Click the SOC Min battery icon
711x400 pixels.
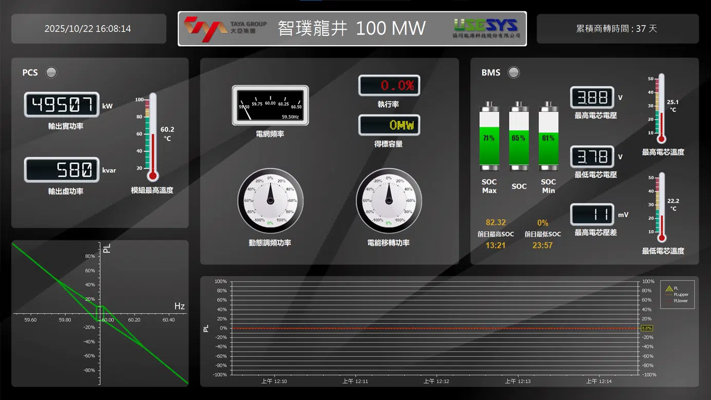548,137
